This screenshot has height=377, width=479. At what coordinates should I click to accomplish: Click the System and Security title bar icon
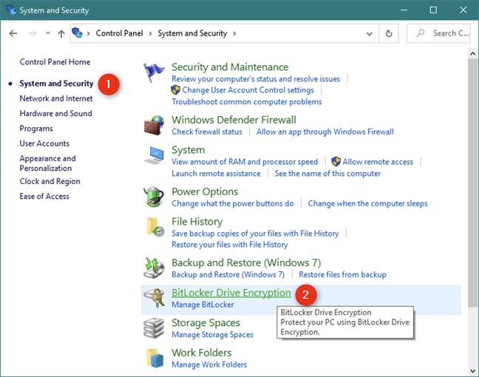(x=11, y=10)
